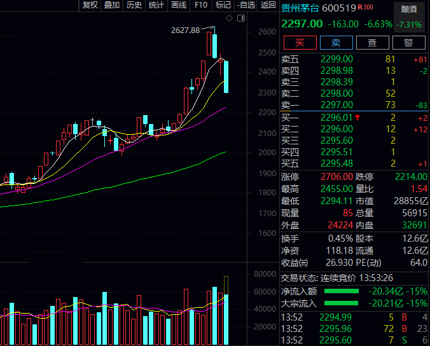Select the 画线 drawing tool

tap(179, 5)
